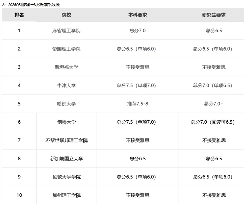244x205 pixels.
Task: Click the 哈佛大学 cell
Action: (67, 104)
